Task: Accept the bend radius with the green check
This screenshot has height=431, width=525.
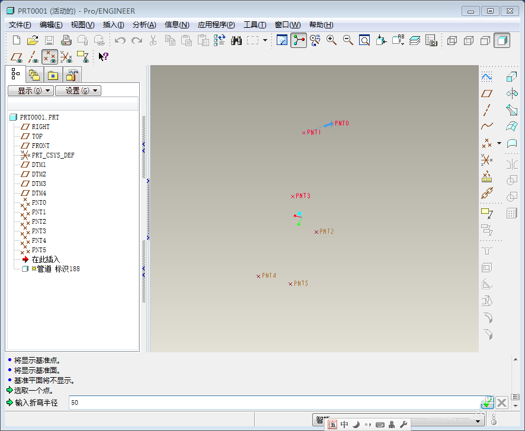Action: 487,403
